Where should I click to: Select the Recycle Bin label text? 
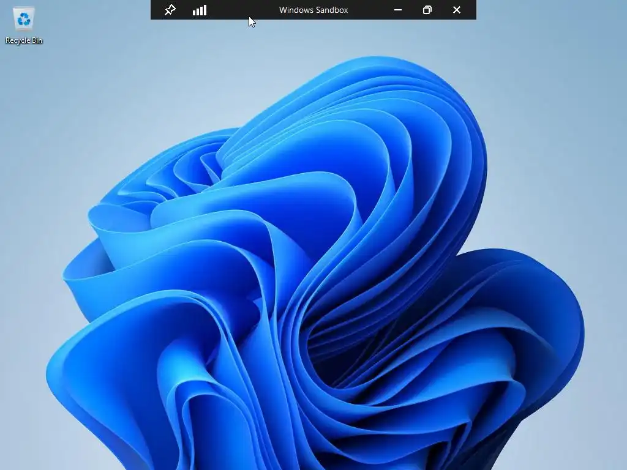click(x=24, y=40)
